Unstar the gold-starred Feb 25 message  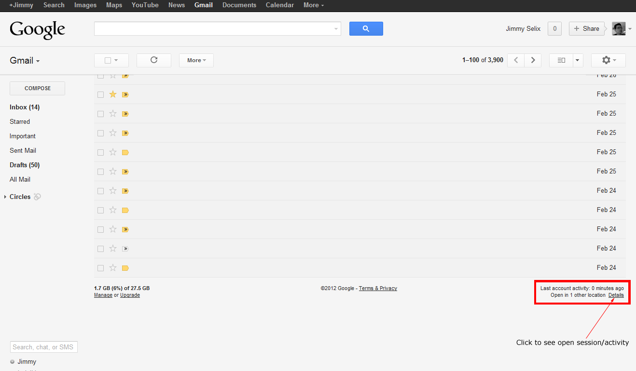point(113,94)
